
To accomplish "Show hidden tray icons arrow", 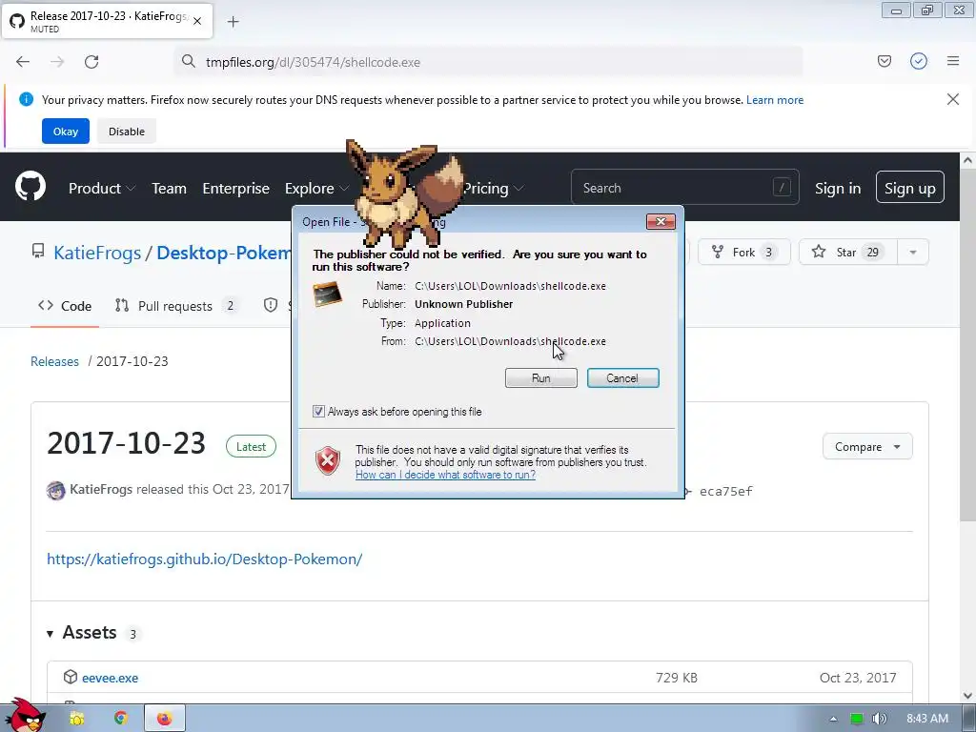I will (x=833, y=719).
